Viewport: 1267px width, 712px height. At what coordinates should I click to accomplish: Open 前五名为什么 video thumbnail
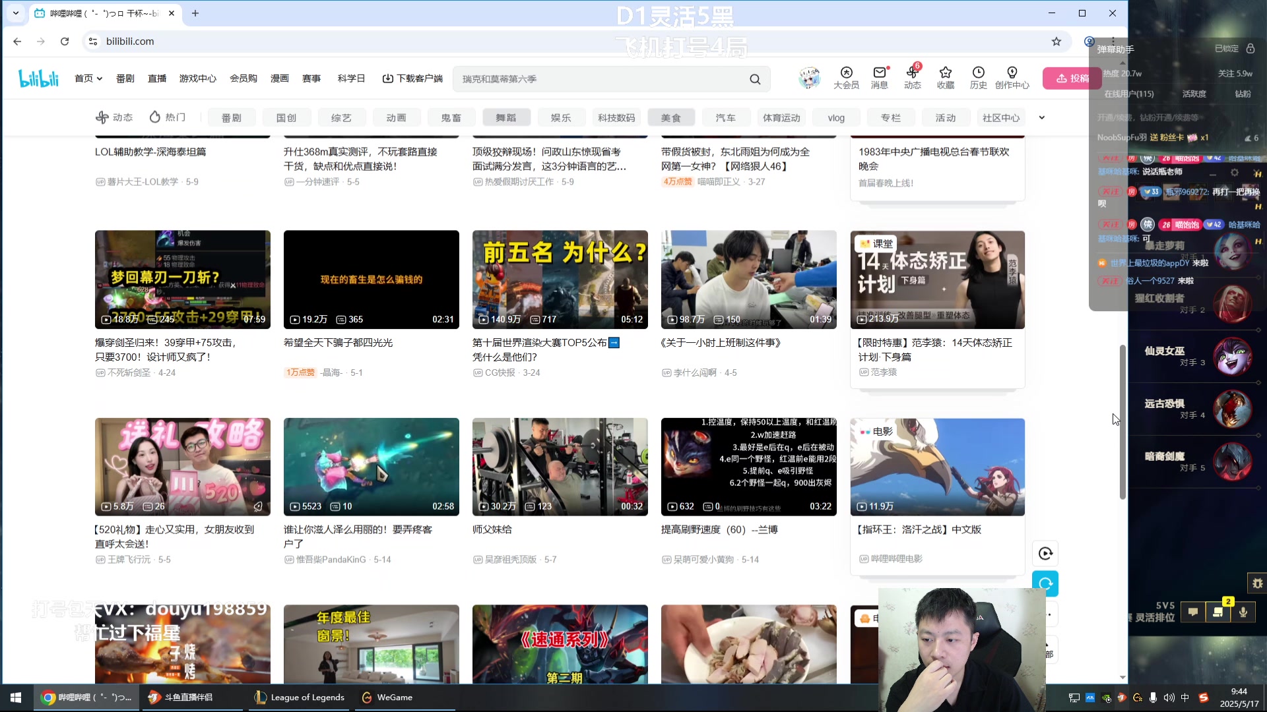coord(560,280)
